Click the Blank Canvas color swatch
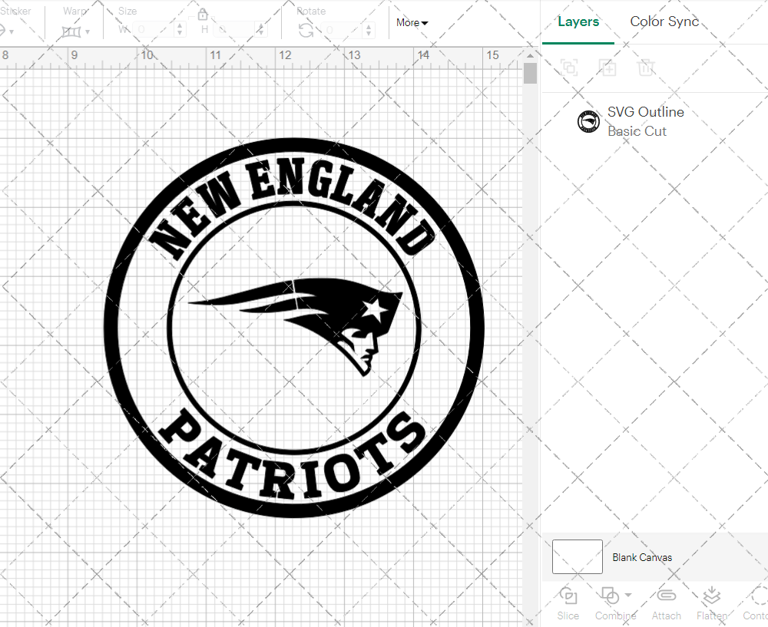This screenshot has width=768, height=627. [576, 557]
